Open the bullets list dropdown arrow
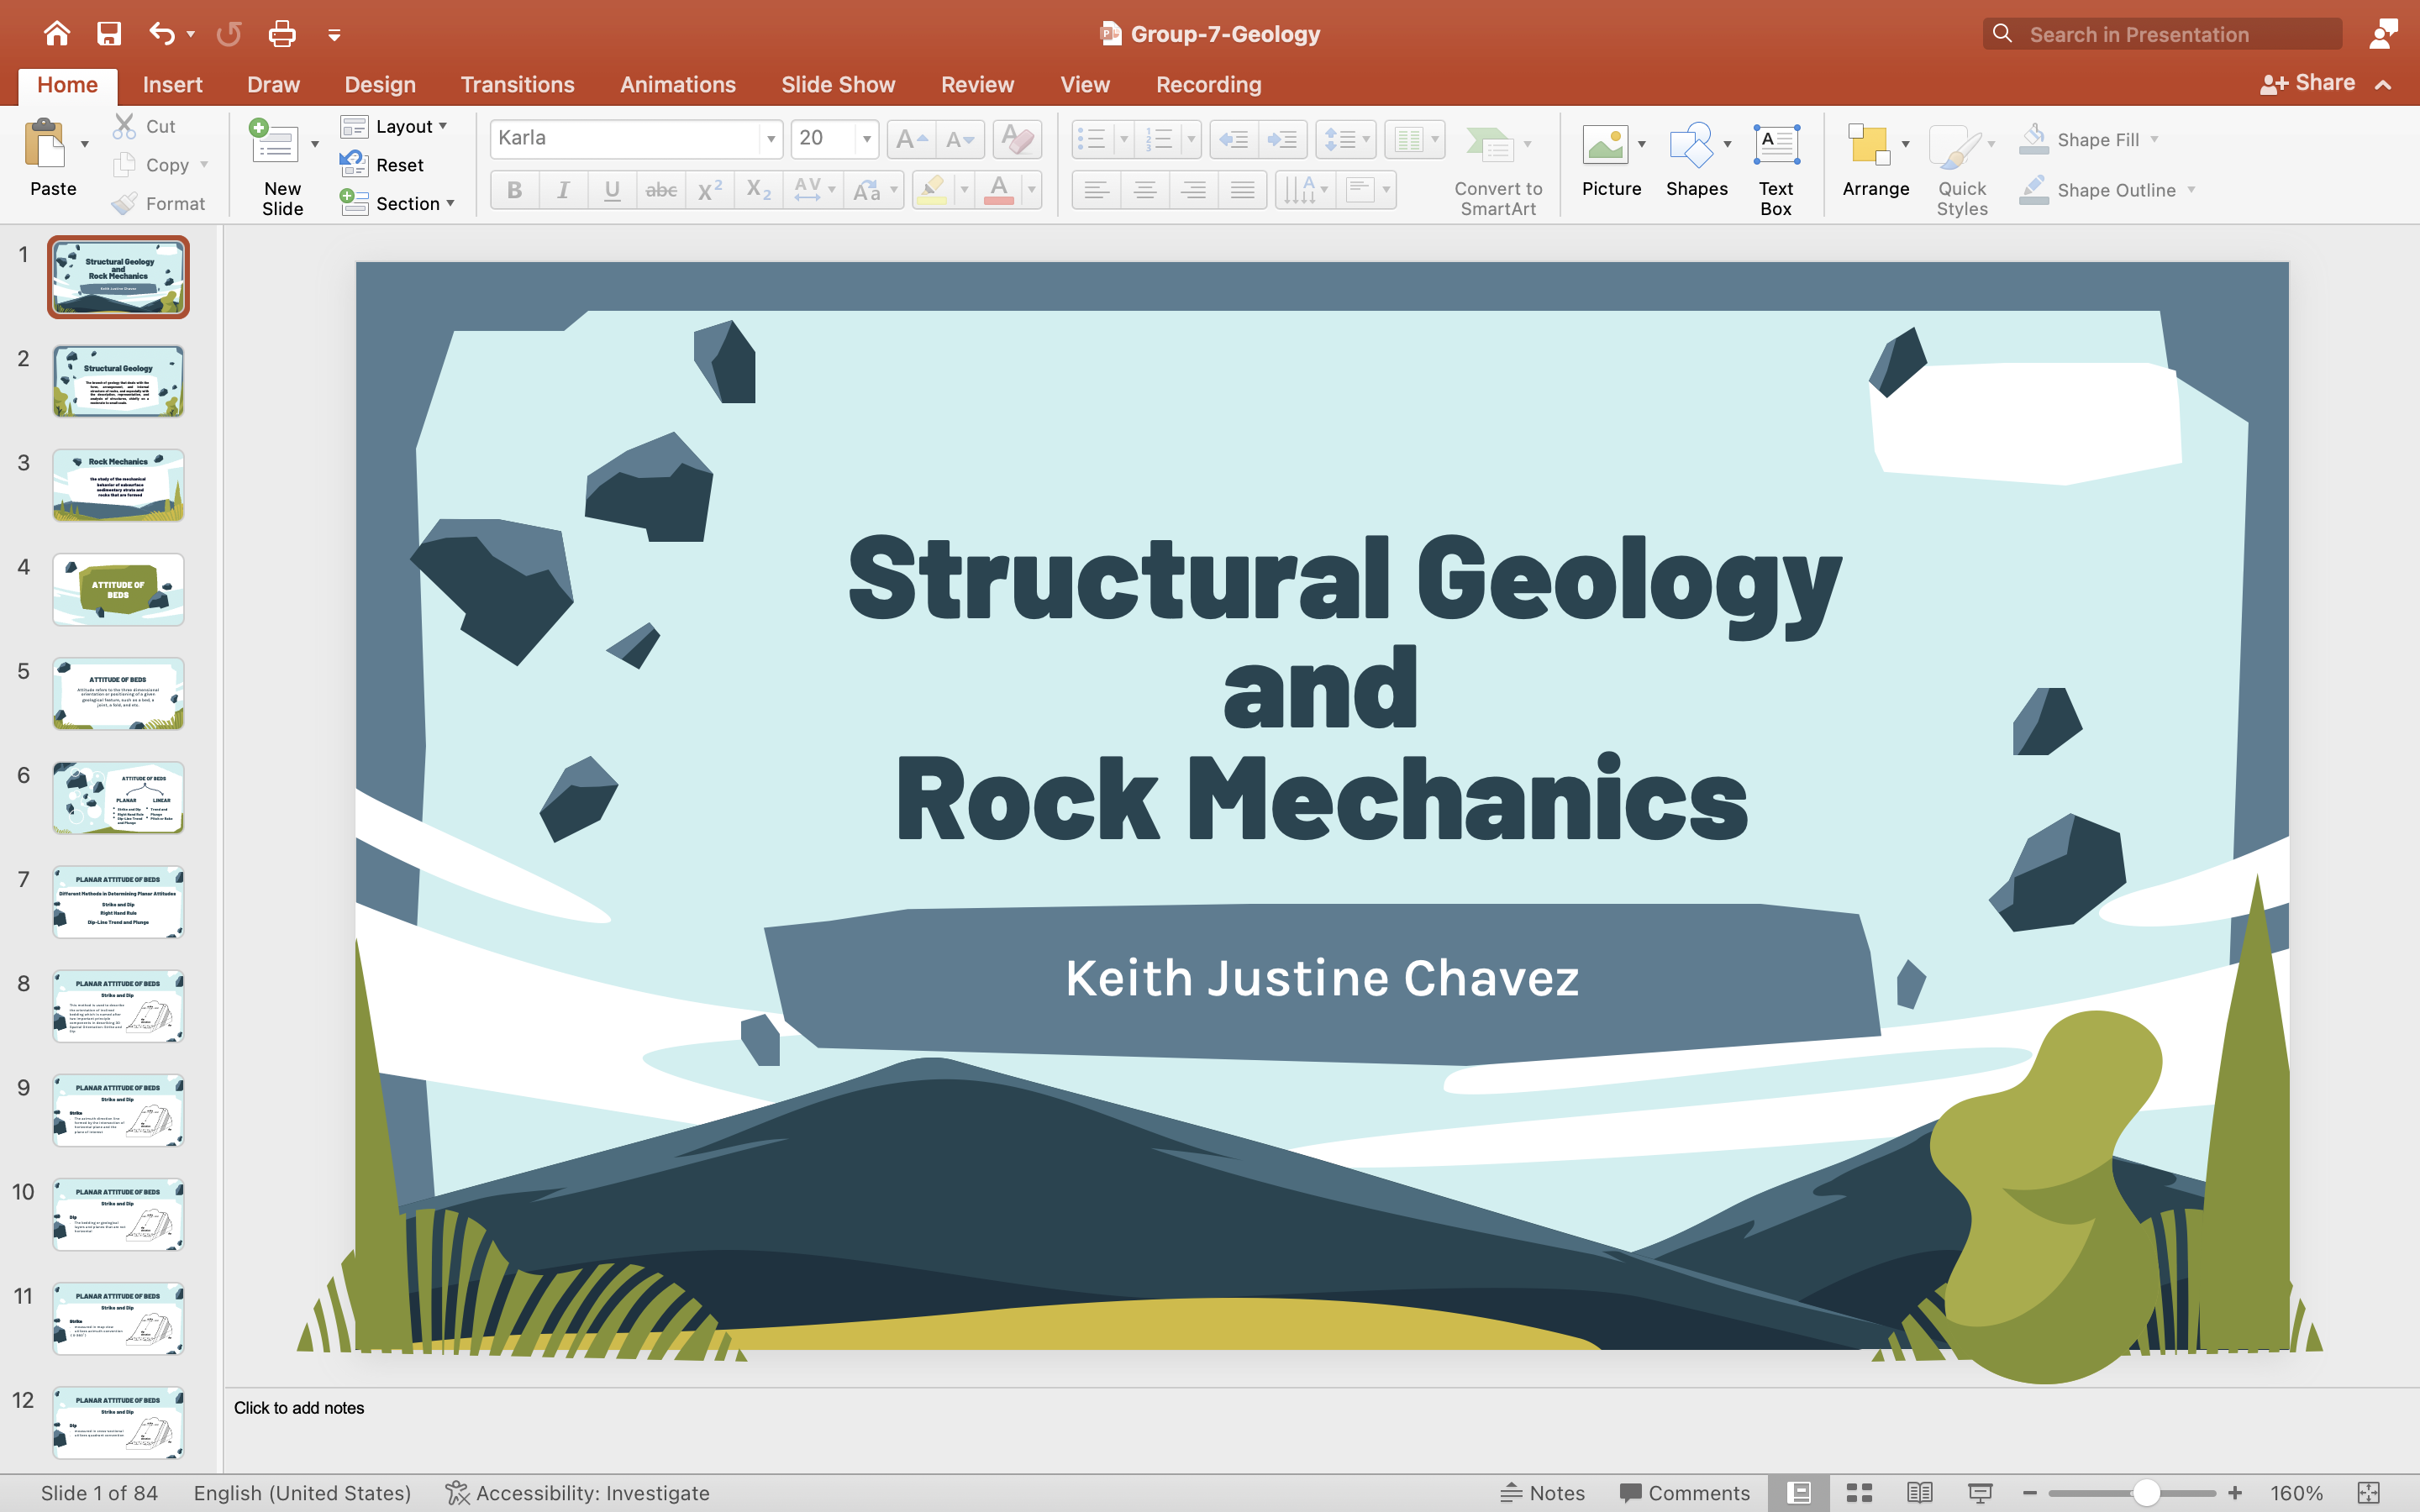Image resolution: width=2420 pixels, height=1512 pixels. point(1123,139)
